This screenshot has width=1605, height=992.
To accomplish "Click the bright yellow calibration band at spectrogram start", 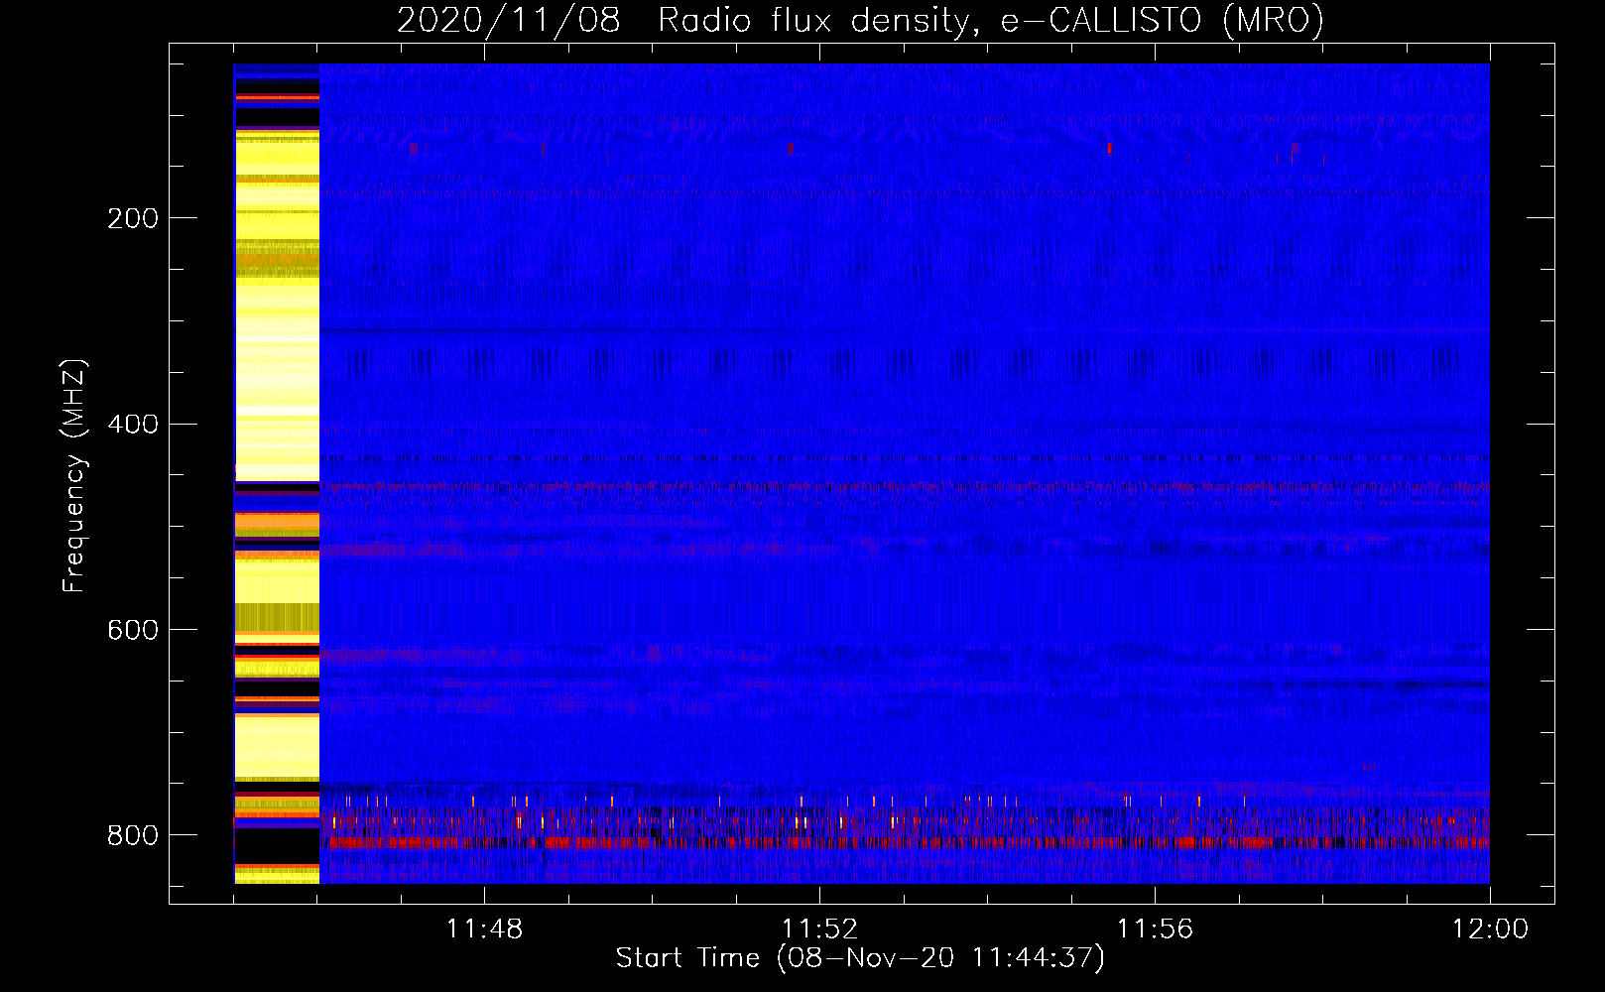I will pos(277,473).
